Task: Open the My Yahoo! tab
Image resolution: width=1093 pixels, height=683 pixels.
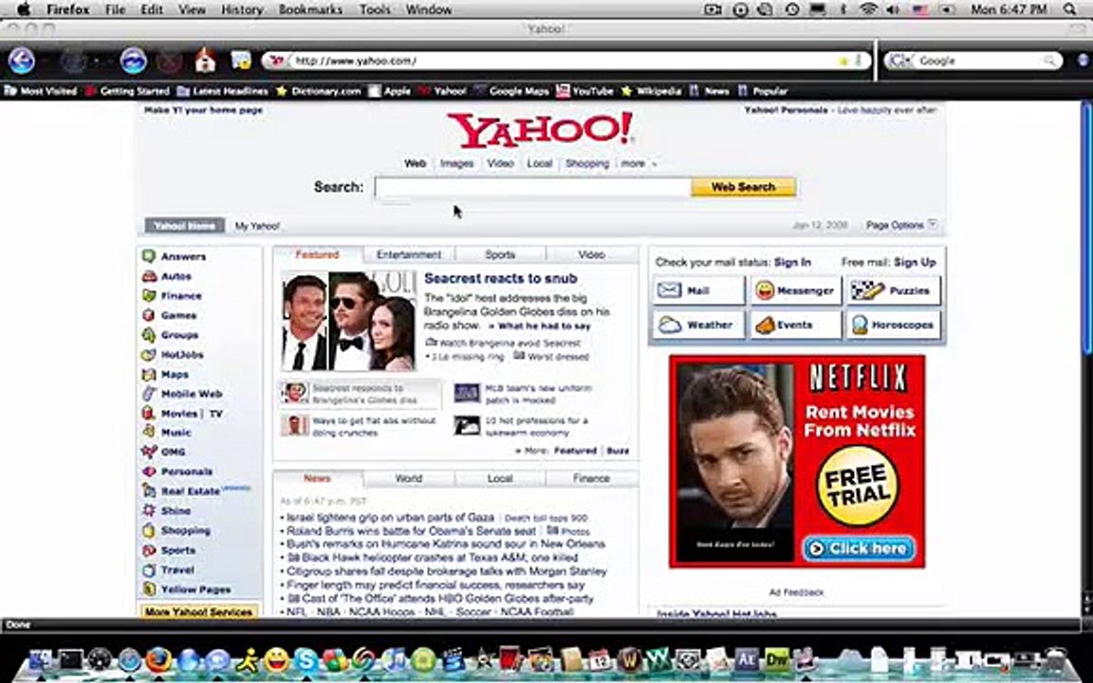Action: click(x=257, y=226)
